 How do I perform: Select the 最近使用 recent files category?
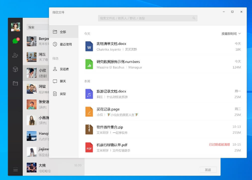[64, 44]
